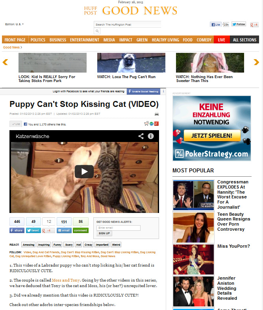Expand the Edition: U.S. dropdown
Viewport: 263px width, 310px height.
click(15, 24)
